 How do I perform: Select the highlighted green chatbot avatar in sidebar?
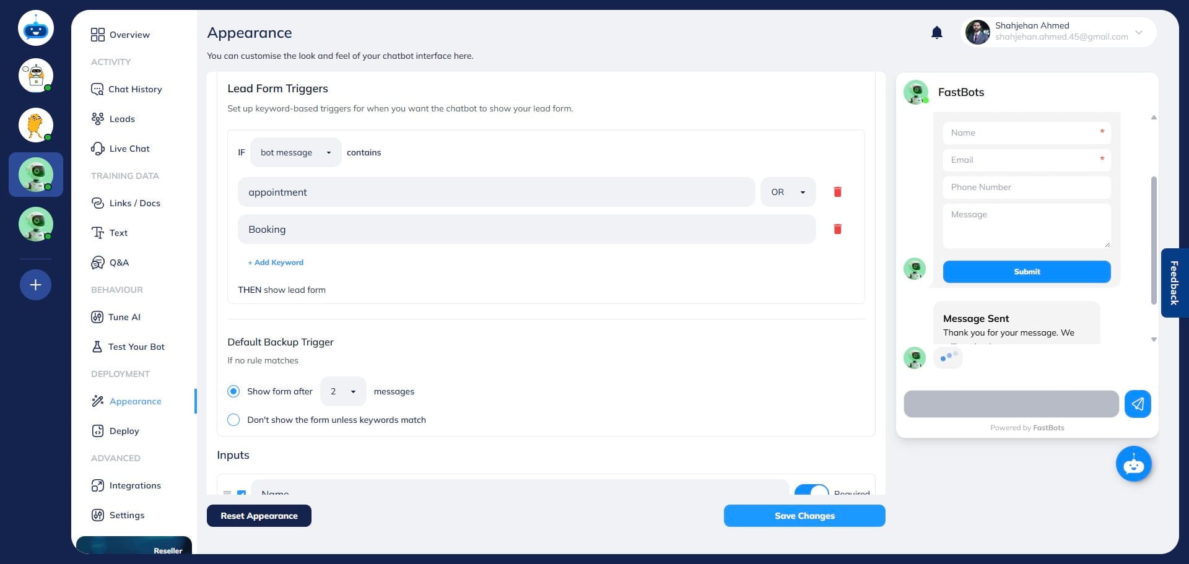click(x=35, y=174)
